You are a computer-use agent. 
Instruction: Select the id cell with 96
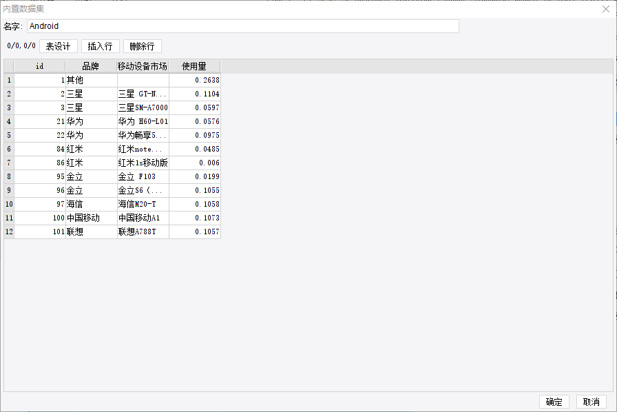pyautogui.click(x=40, y=190)
